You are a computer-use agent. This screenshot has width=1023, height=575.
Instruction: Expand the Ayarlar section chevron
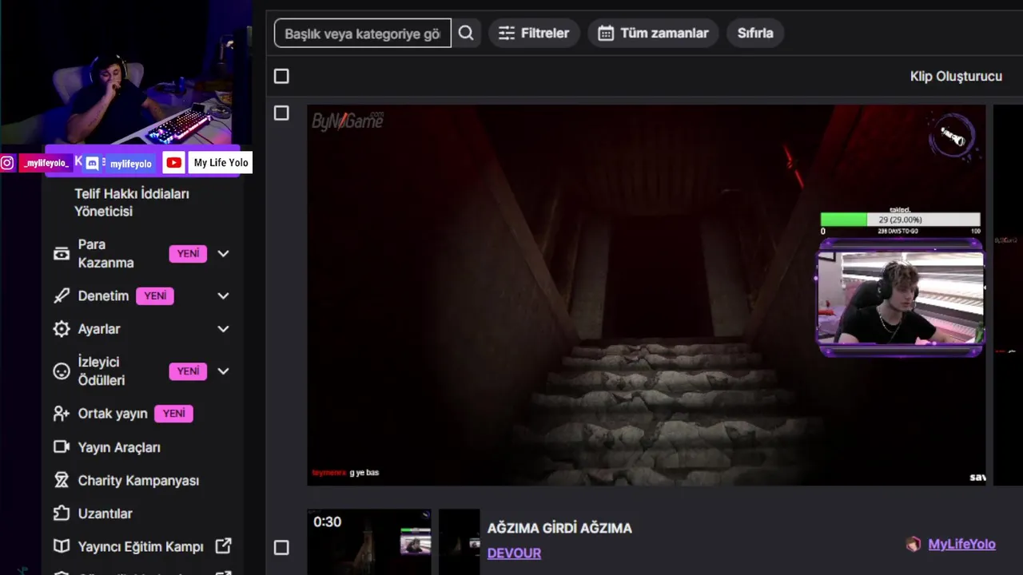click(x=223, y=329)
